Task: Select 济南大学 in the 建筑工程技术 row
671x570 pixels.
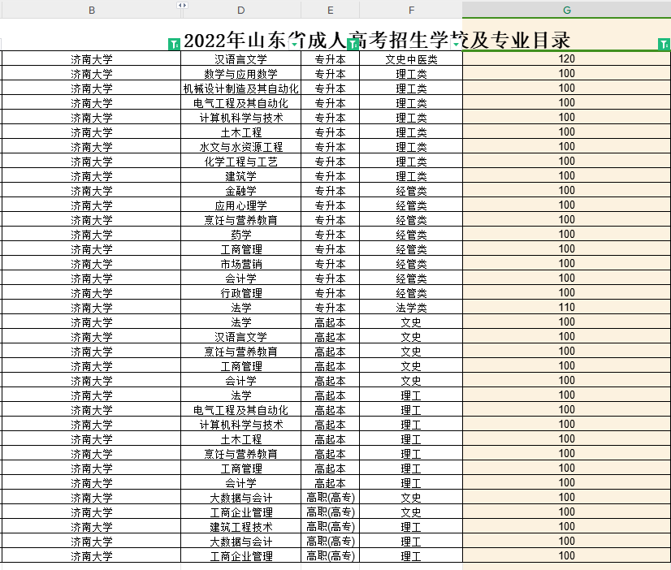Action: tap(92, 526)
